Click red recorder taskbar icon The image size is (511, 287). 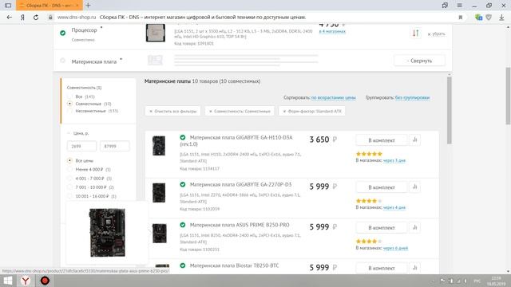45,281
